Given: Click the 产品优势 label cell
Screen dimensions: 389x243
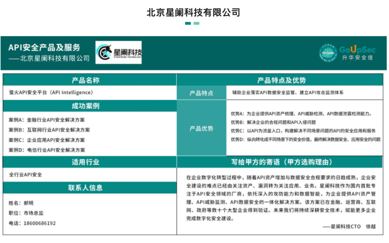Looking at the screenshot, I should point(201,128).
